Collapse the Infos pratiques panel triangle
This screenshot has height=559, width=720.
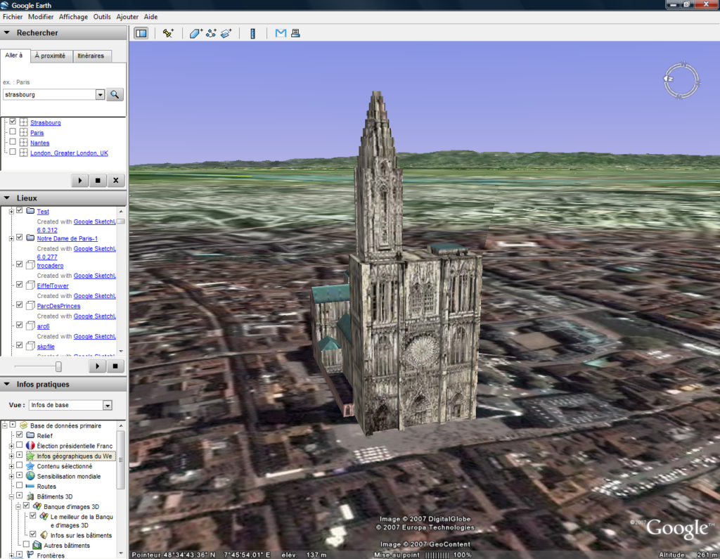7,384
